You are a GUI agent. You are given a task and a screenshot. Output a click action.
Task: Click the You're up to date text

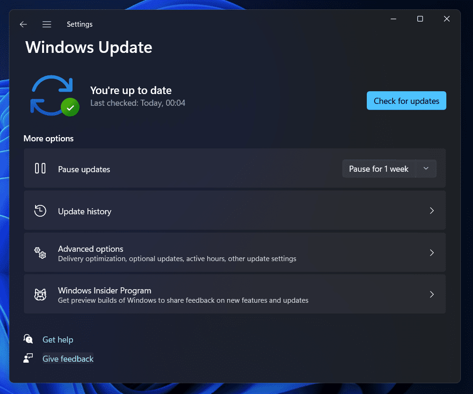[x=131, y=90]
